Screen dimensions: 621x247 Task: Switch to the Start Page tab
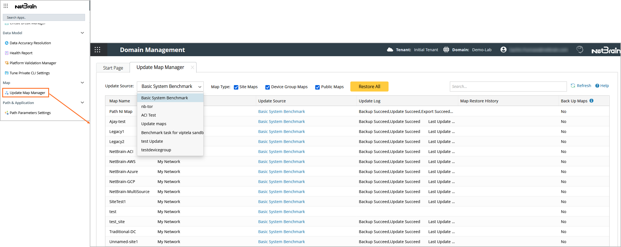click(113, 68)
